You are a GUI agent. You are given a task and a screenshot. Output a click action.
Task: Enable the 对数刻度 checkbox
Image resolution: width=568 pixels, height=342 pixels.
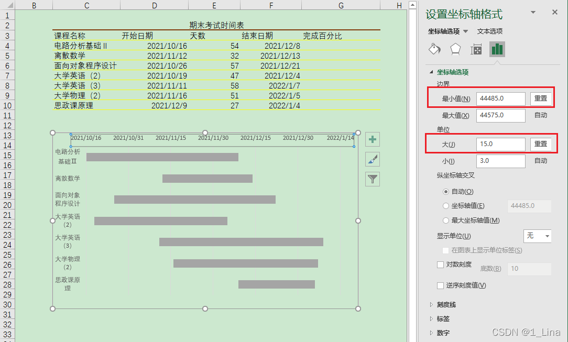(441, 265)
